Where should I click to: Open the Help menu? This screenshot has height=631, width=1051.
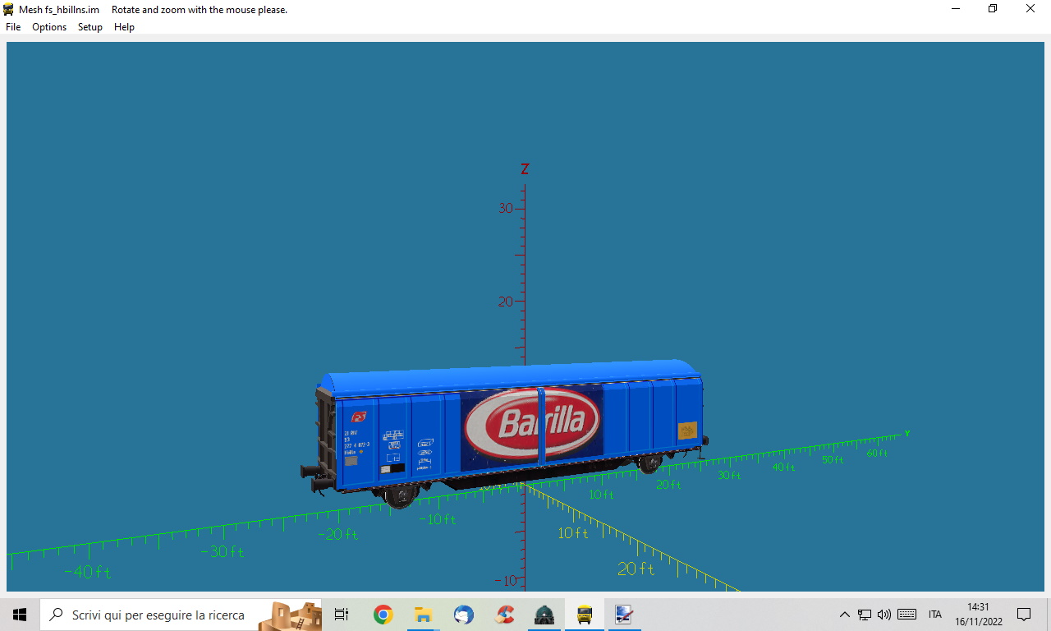(x=124, y=27)
